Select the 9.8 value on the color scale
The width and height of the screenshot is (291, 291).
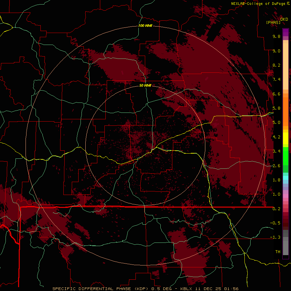[x=276, y=36]
